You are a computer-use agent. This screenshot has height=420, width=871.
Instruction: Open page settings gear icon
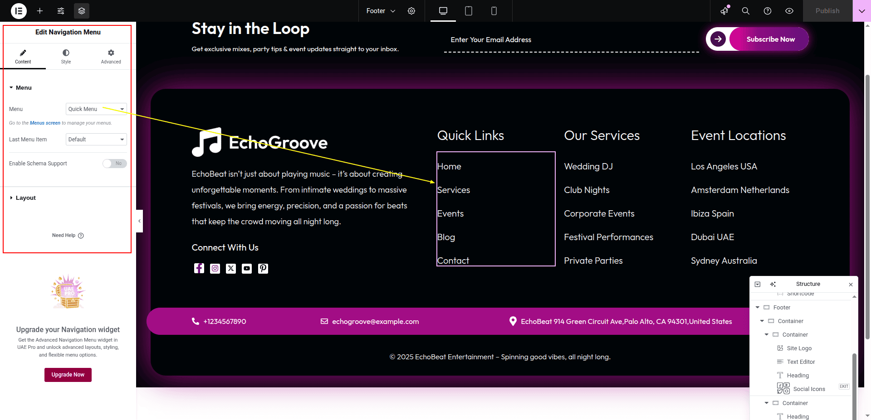click(x=411, y=11)
